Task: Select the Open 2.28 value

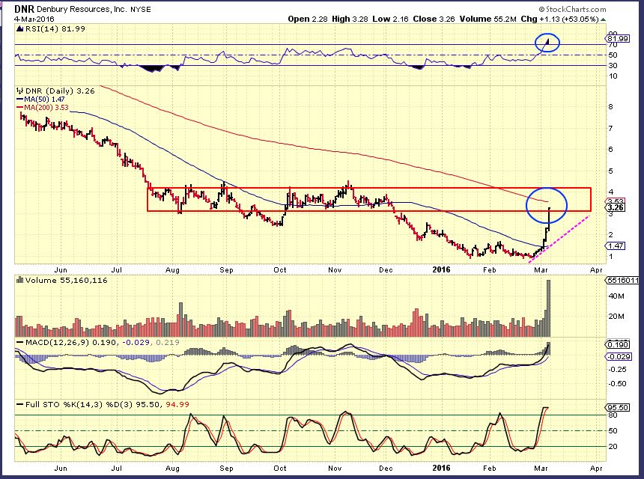Action: (308, 19)
